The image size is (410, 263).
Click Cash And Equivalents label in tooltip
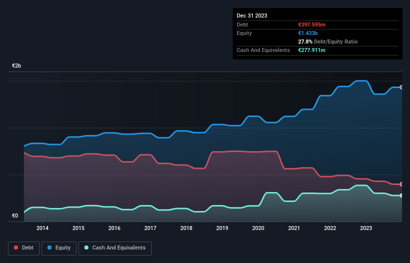click(263, 50)
